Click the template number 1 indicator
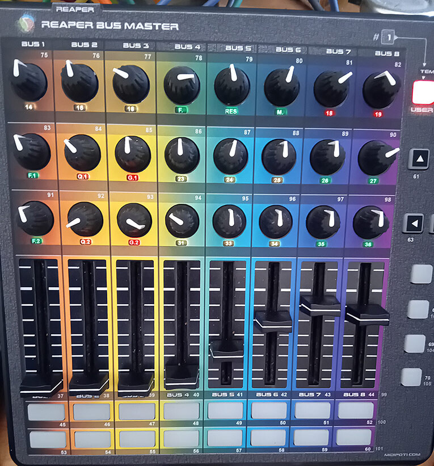 (388, 37)
